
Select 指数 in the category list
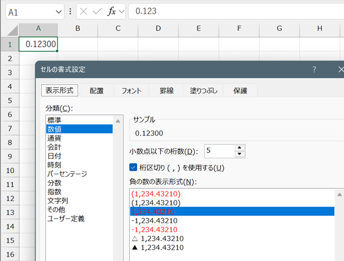79,192
